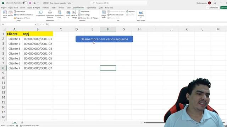This screenshot has width=227, height=127.
Task: Select the bd sheet tab
Action: pos(15,122)
